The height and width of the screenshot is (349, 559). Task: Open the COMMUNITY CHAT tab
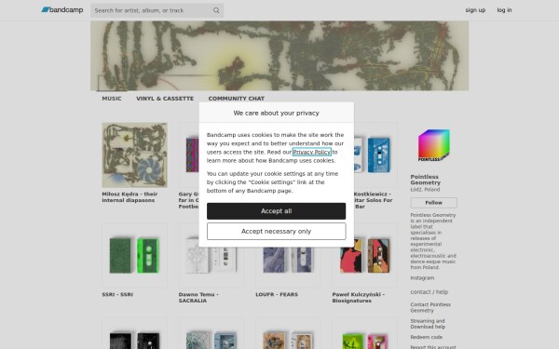pos(237,99)
